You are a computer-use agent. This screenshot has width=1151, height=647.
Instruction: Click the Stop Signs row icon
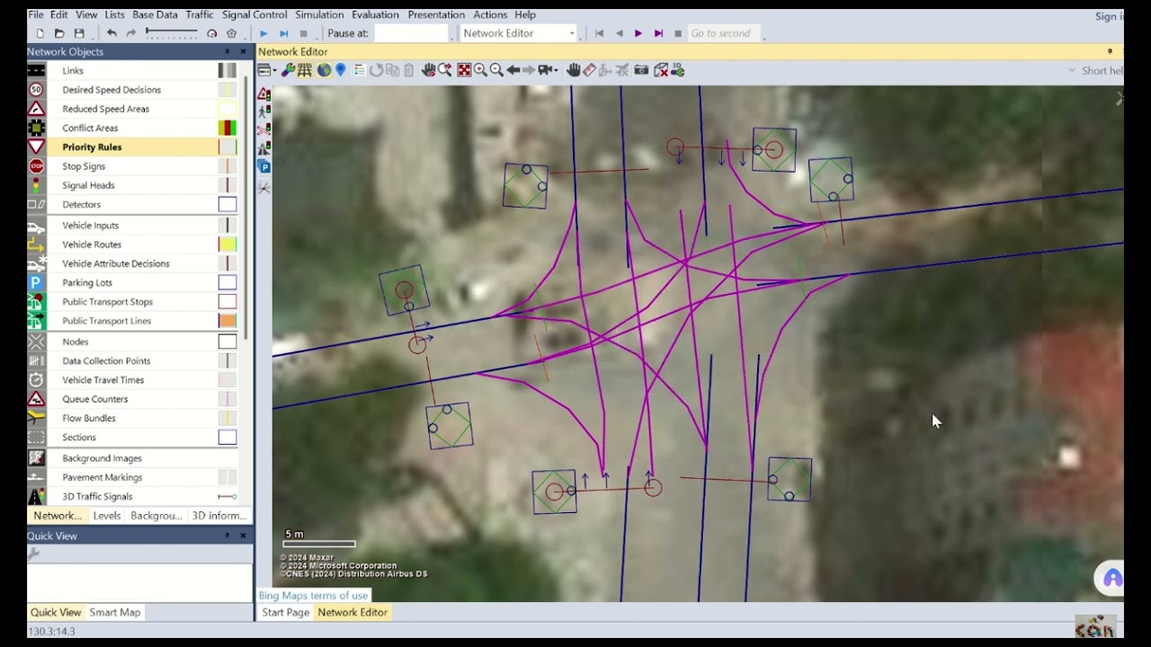click(36, 166)
